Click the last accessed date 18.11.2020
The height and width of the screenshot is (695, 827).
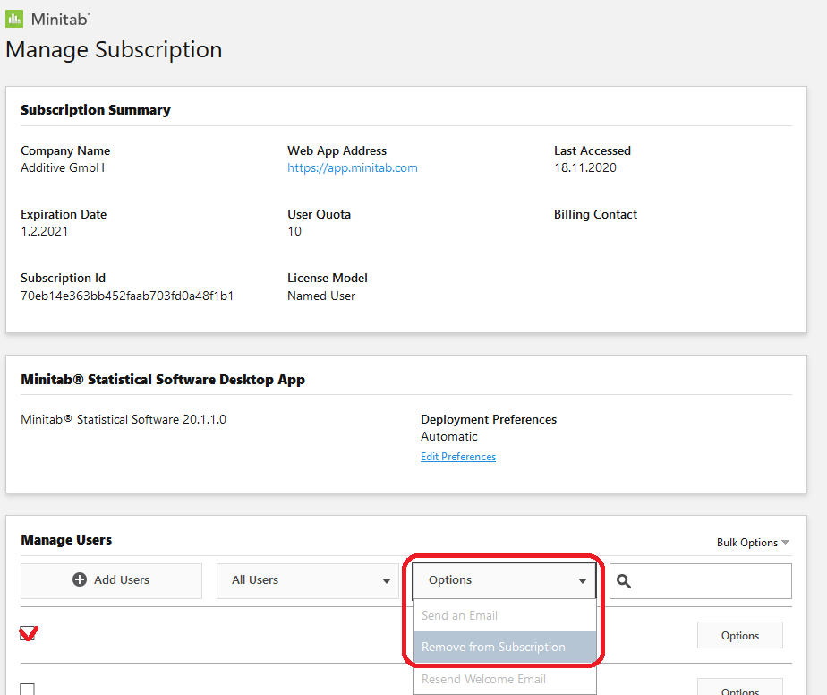click(x=585, y=167)
